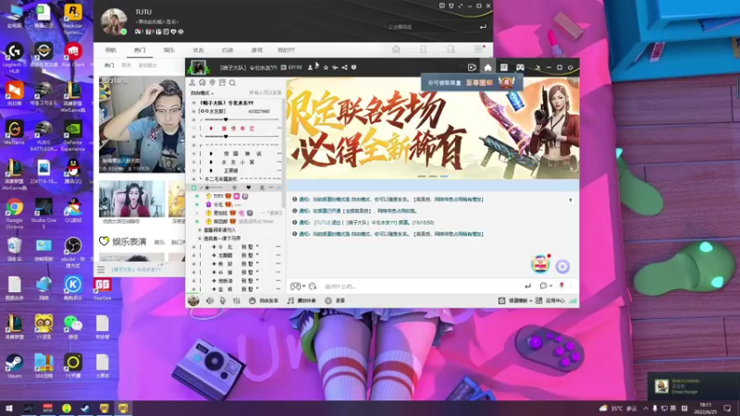This screenshot has height=416, width=740.
Task: Click the 至尊图标 promotion popup
Action: [472, 82]
